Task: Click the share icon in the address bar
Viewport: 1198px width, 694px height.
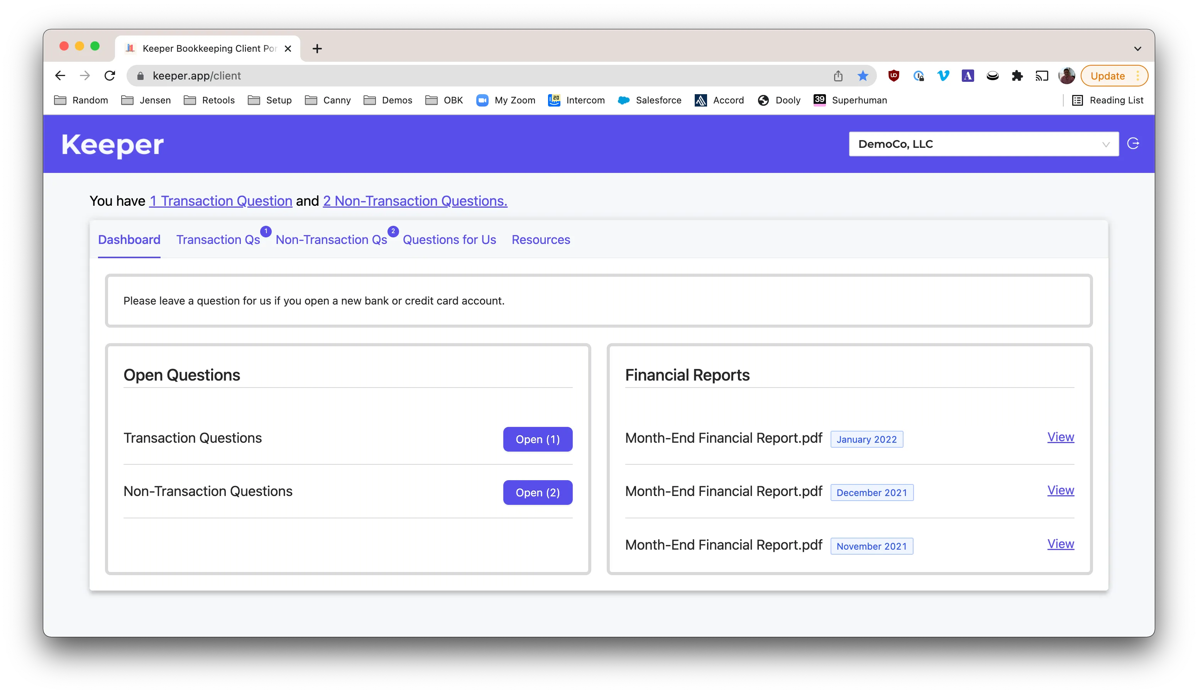Action: (838, 76)
